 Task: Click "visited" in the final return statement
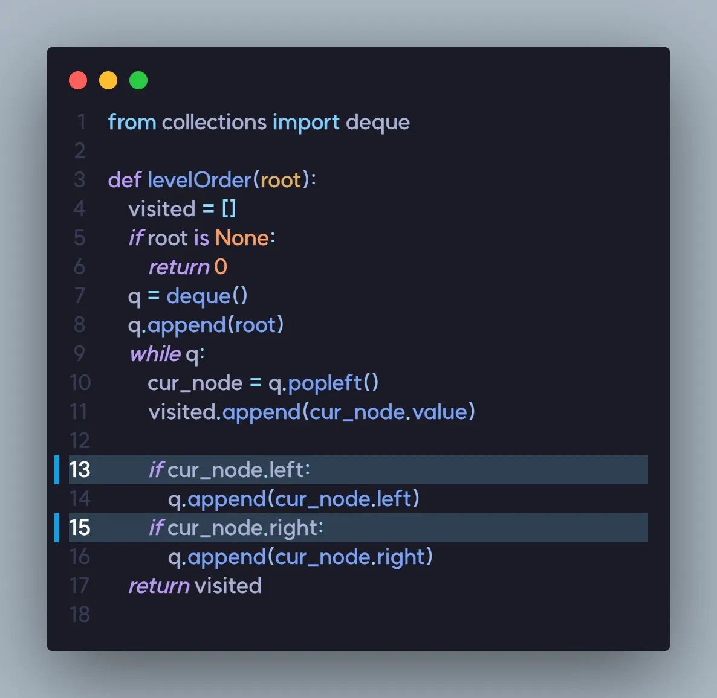[x=228, y=586]
